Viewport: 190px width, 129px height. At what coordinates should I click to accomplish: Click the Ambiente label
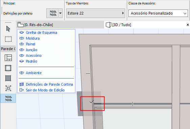34,73
